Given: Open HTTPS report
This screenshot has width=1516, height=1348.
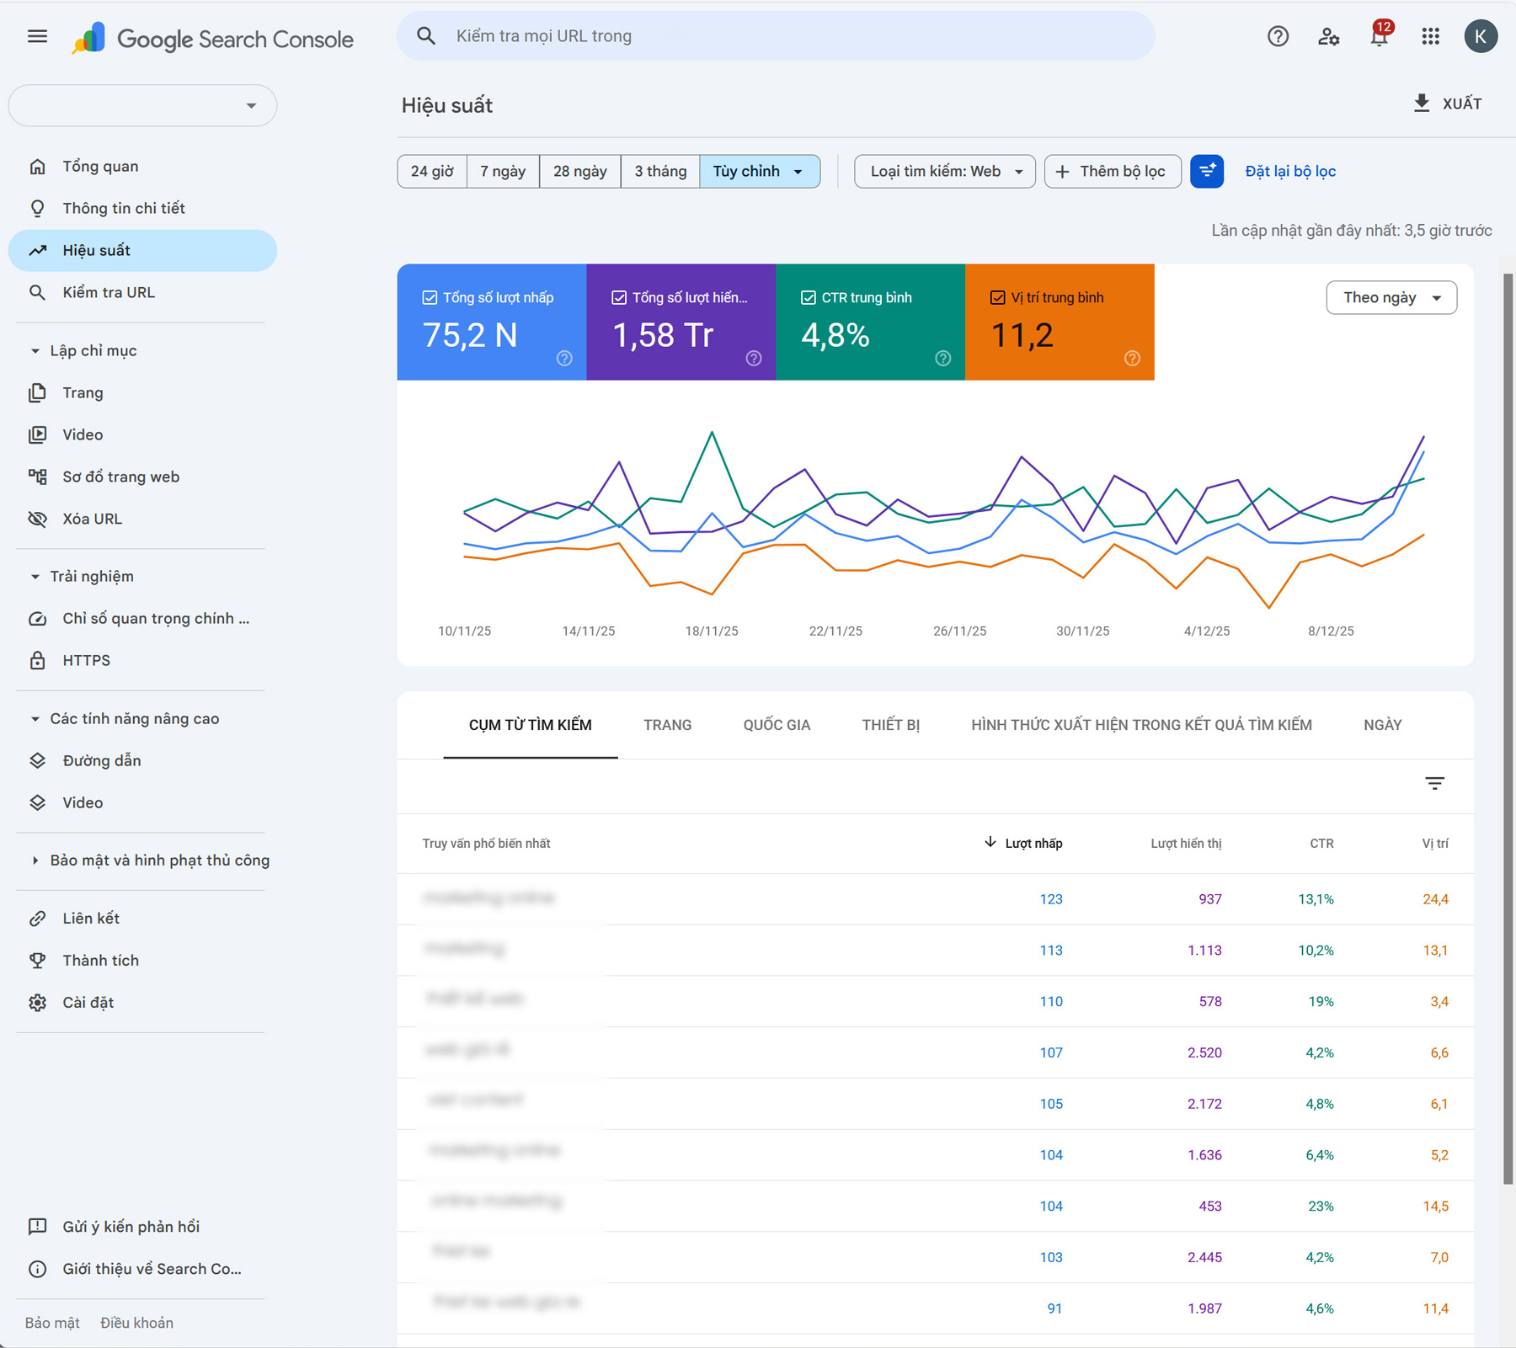Looking at the screenshot, I should (x=142, y=661).
